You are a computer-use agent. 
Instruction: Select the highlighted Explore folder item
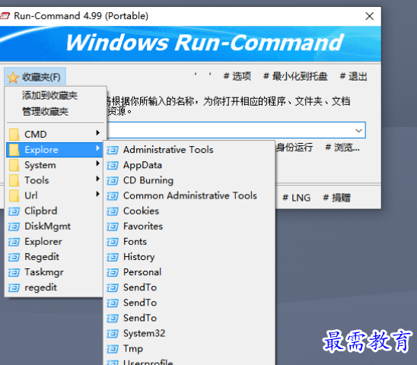pos(55,150)
